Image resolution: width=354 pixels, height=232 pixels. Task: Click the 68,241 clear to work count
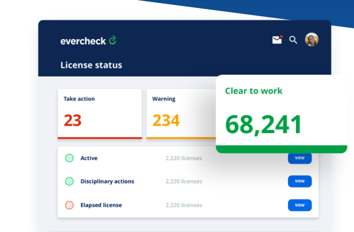(263, 125)
